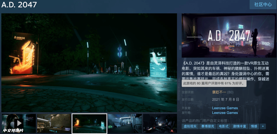
Task: Play the 中文预告片 trailer thumbnail
Action: [19, 123]
